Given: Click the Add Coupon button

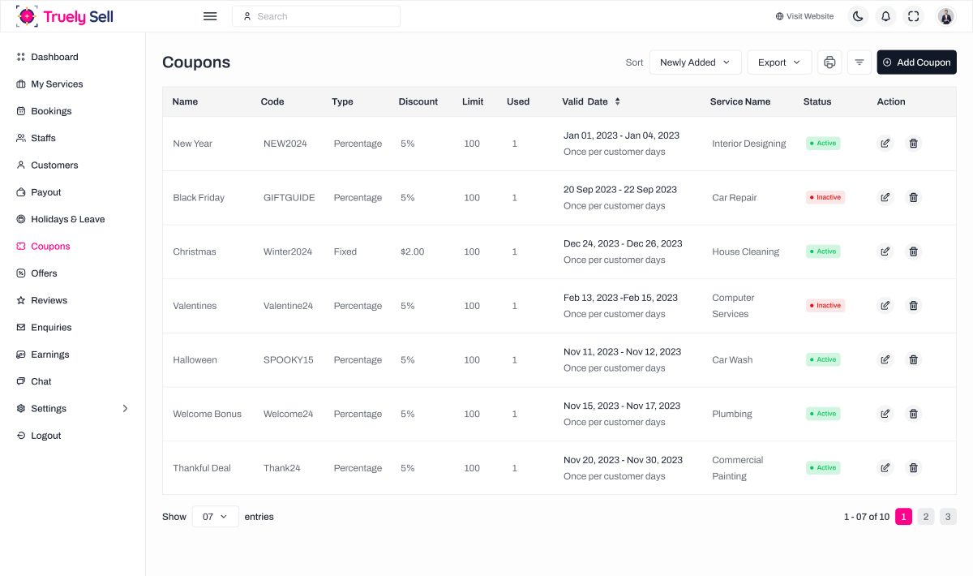Looking at the screenshot, I should click(x=916, y=62).
